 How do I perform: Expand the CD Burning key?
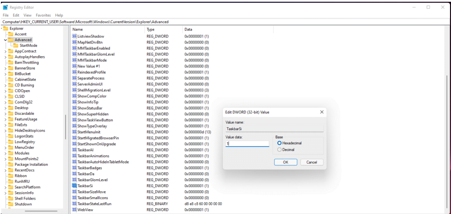click(5, 86)
